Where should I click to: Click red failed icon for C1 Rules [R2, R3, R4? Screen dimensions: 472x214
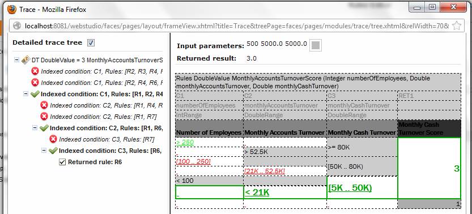(35, 71)
